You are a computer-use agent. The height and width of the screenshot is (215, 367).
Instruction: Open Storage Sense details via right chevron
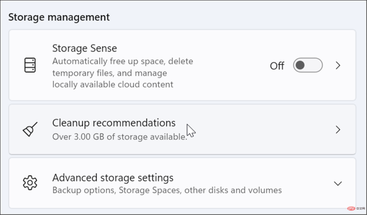[x=338, y=65]
